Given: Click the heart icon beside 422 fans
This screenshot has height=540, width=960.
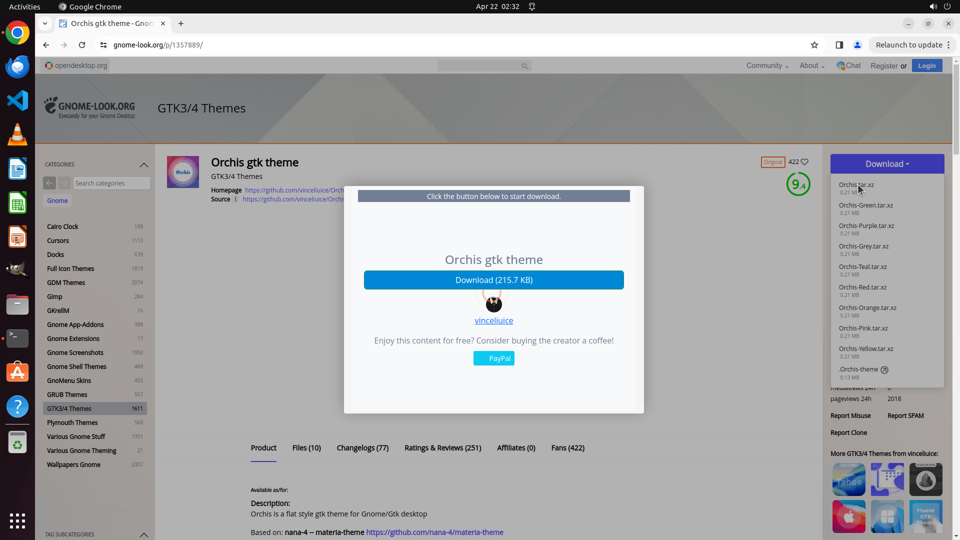Looking at the screenshot, I should [804, 162].
